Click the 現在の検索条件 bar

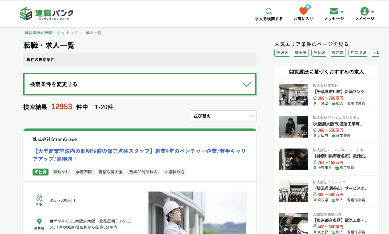(x=140, y=60)
